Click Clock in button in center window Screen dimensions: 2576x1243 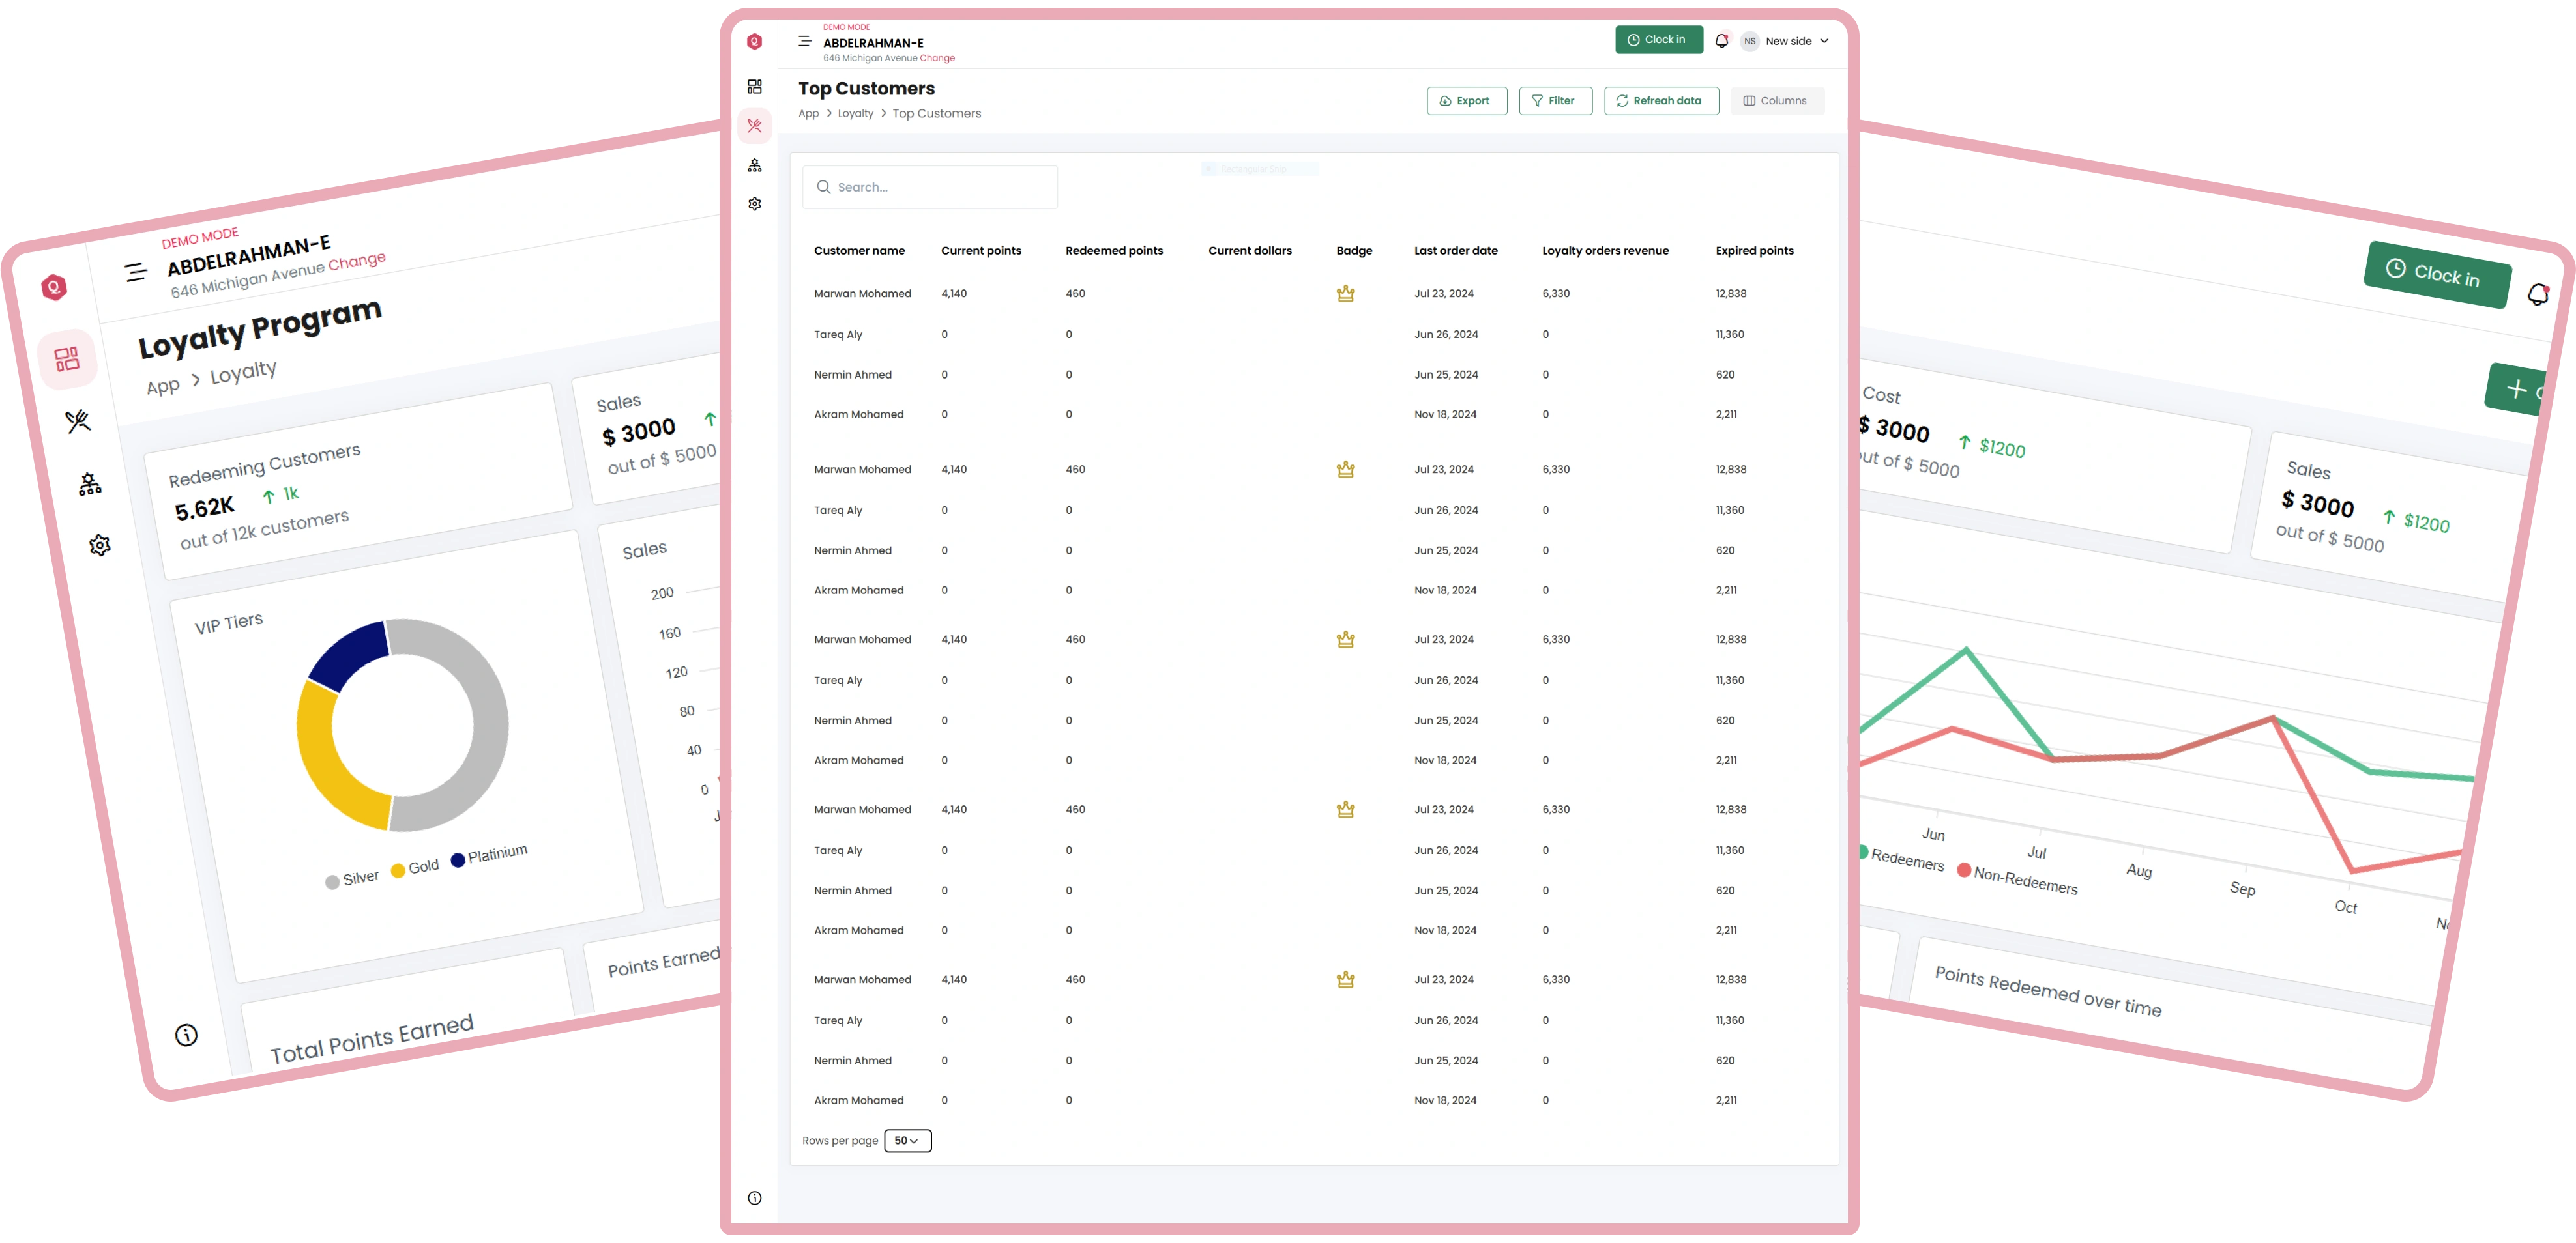point(1658,40)
